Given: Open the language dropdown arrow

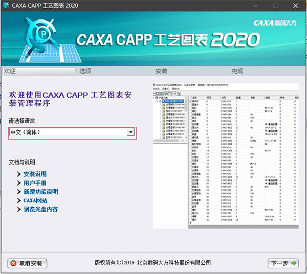Looking at the screenshot, I should point(131,132).
